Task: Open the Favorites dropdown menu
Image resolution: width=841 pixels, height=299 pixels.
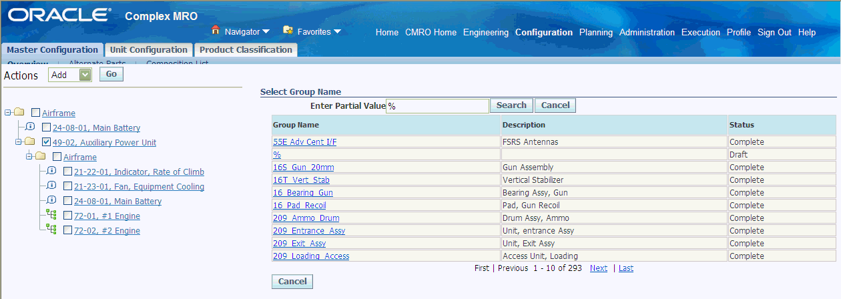Action: (337, 31)
